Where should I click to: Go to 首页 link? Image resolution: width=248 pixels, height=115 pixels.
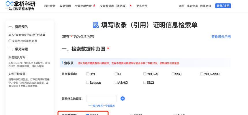tap(182, 6)
